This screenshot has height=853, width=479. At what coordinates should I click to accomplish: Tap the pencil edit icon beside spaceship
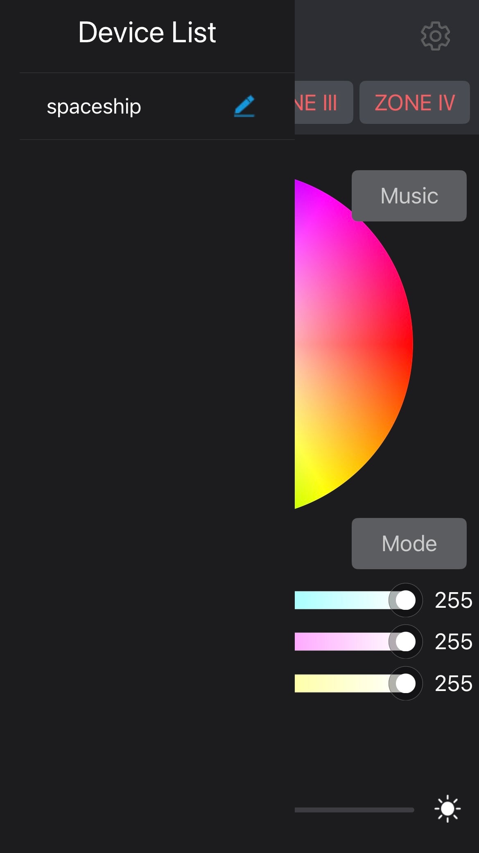[x=244, y=106]
